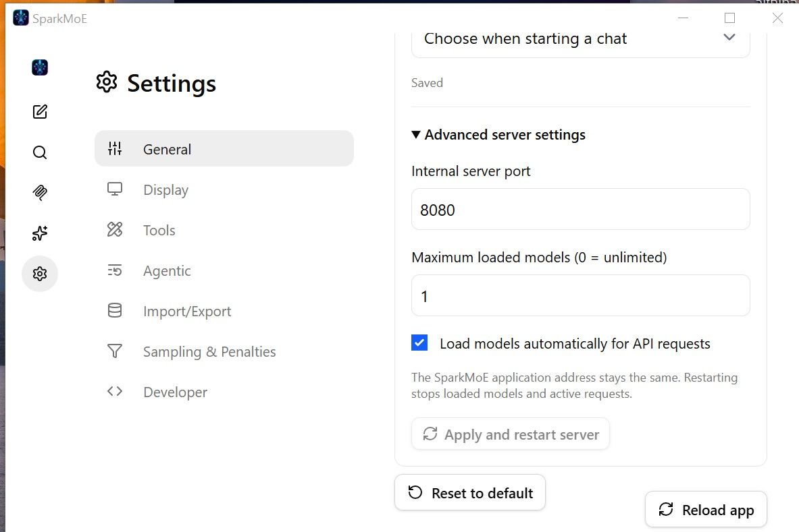Viewport: 799px width, 532px height.
Task: Open the sparkles icon in the sidebar
Action: [40, 233]
